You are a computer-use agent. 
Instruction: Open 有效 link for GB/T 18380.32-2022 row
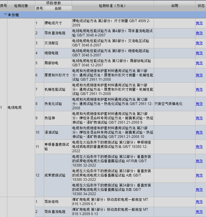pos(199,161)
